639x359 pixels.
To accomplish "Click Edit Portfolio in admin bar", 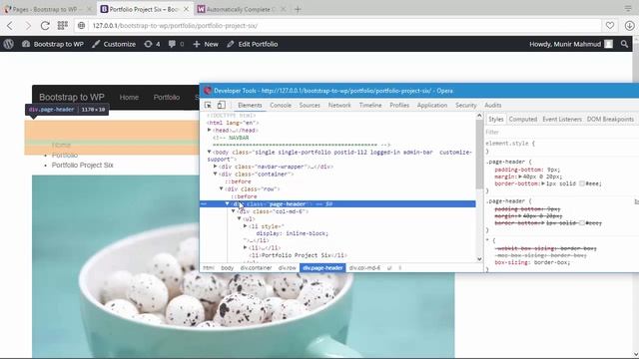I will tap(253, 44).
